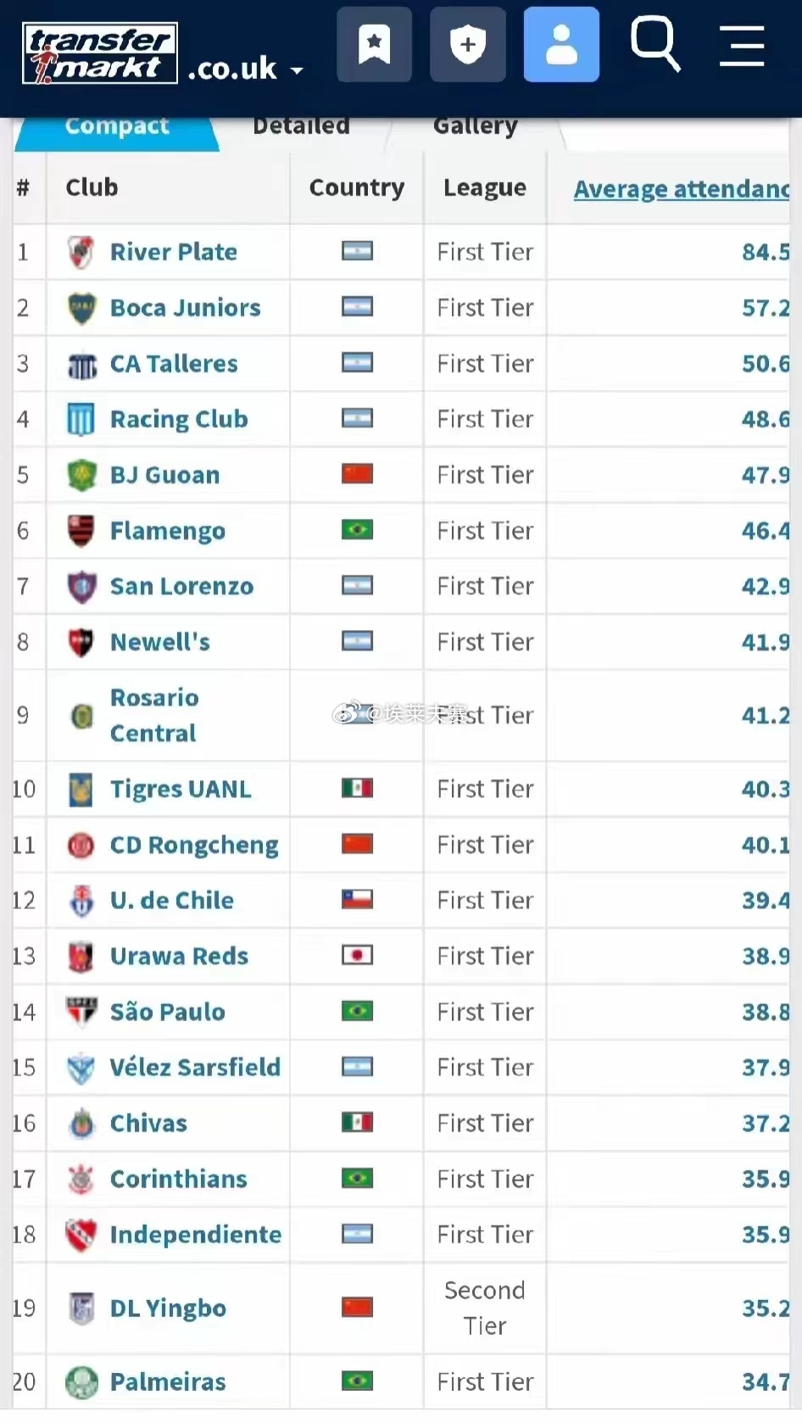
Task: Open the search magnifier icon
Action: click(x=654, y=43)
